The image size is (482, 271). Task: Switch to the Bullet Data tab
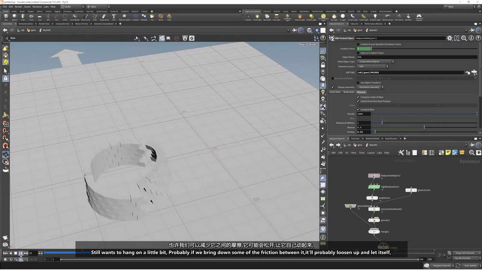point(348,92)
